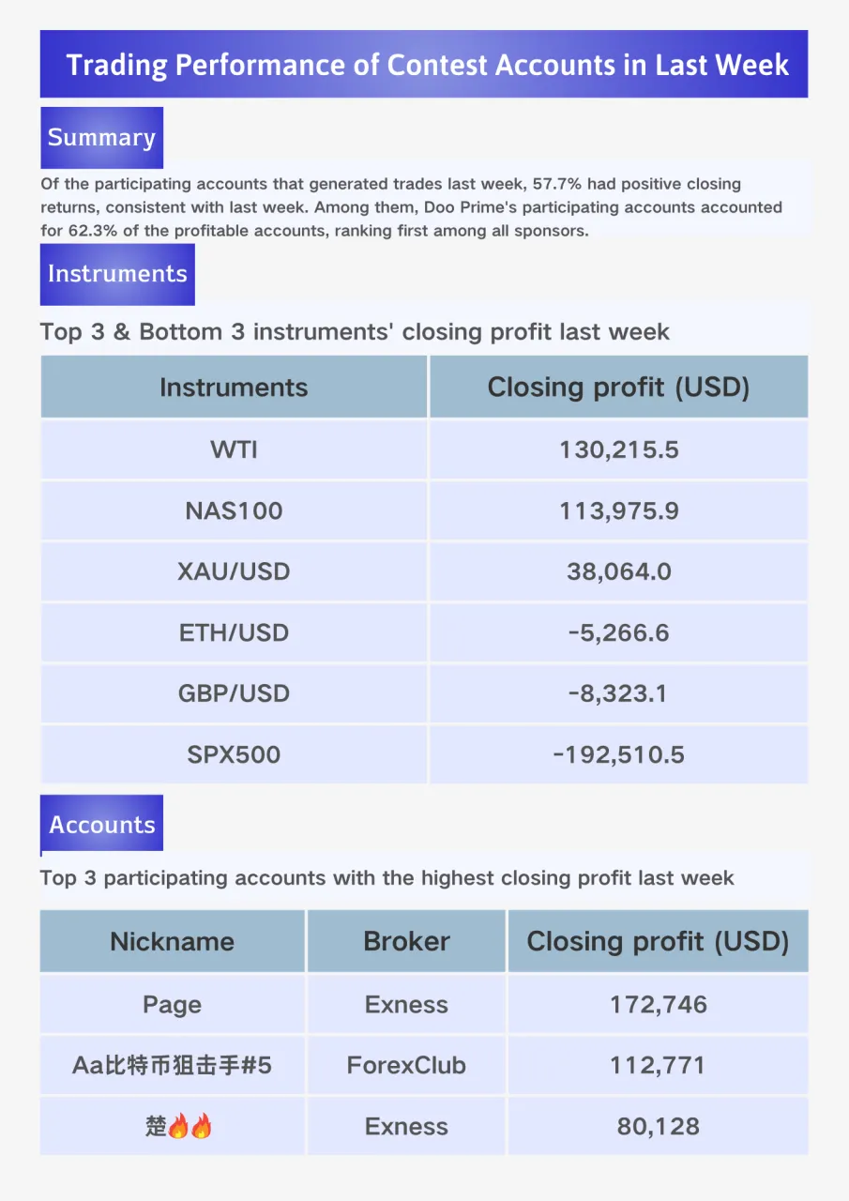Click the 172,746 closing profit value

(x=659, y=1005)
